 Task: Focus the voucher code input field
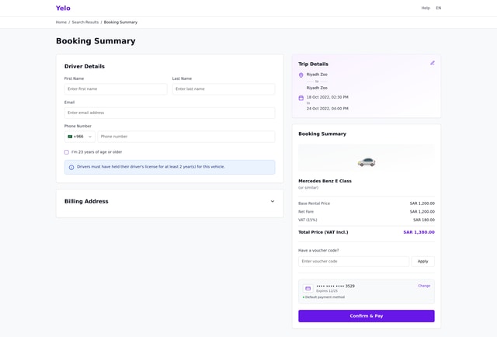point(354,262)
